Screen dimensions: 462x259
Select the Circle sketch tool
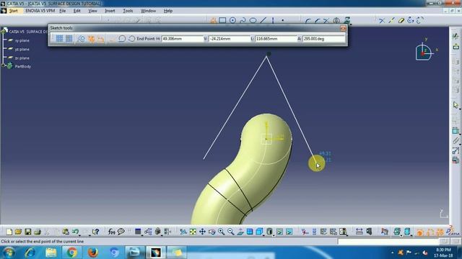tap(232, 20)
